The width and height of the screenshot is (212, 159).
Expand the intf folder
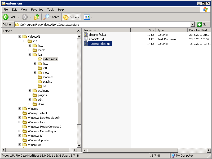pos(35,68)
